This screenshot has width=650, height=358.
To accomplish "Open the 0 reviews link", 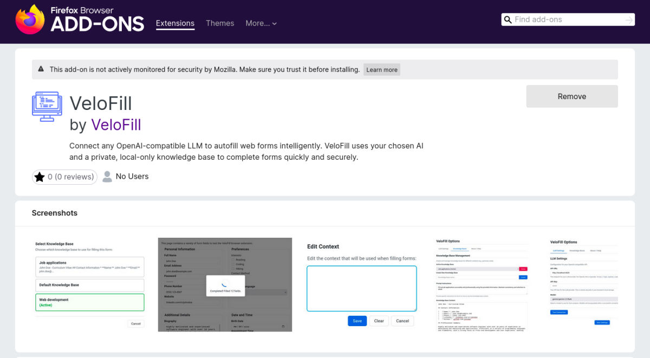I will 64,177.
